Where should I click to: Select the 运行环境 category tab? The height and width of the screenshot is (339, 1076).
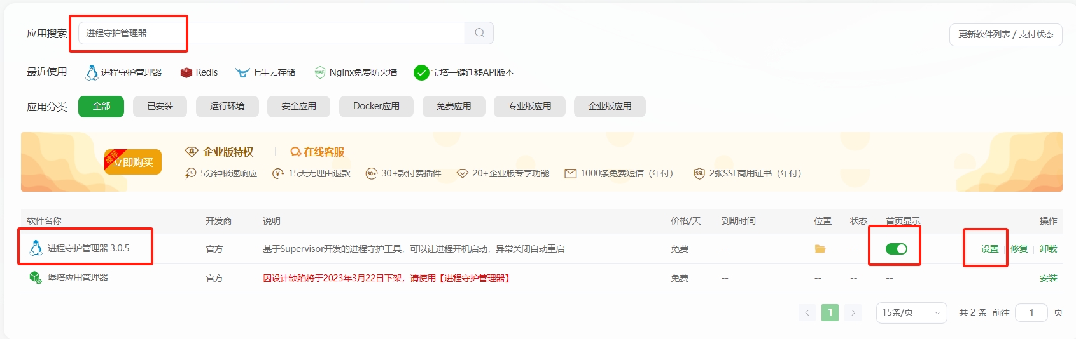pyautogui.click(x=227, y=107)
